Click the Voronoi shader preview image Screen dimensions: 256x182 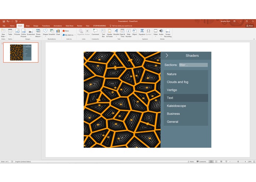(122, 100)
